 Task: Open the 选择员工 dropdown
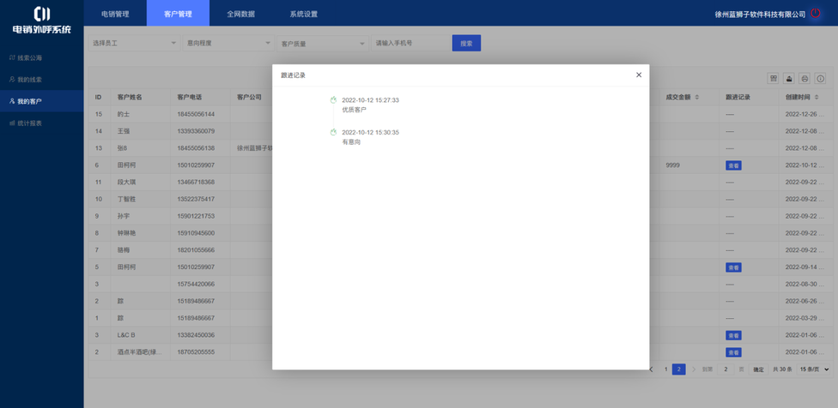[133, 43]
